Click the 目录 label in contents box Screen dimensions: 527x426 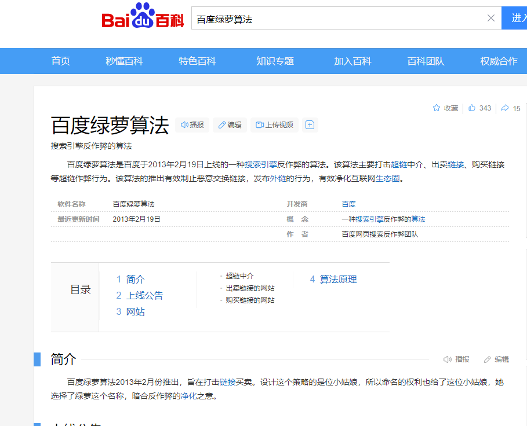81,289
